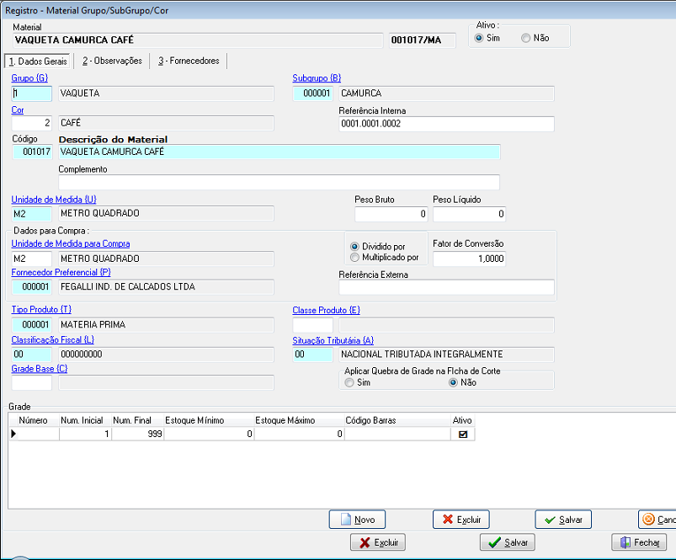Click the Estoque Máximo cell
Screen dimensions: 676x560
[299, 435]
